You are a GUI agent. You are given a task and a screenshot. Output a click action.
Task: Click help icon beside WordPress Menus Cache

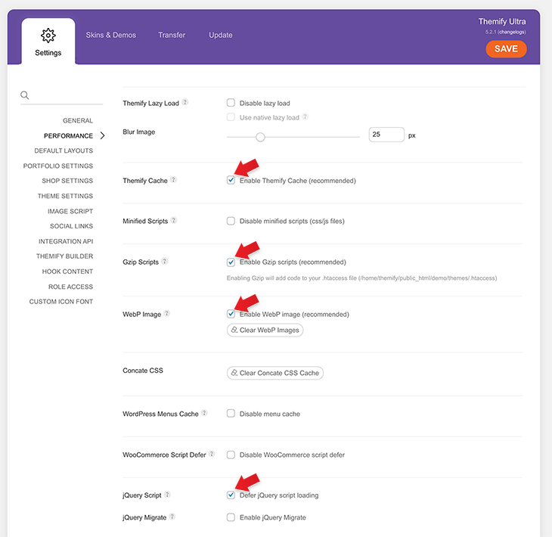pos(204,413)
